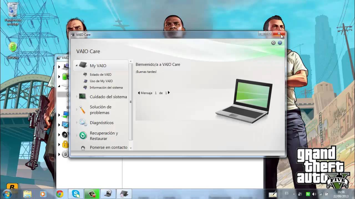Expand the battery node in background window
355x199 pixels.
coord(59,77)
